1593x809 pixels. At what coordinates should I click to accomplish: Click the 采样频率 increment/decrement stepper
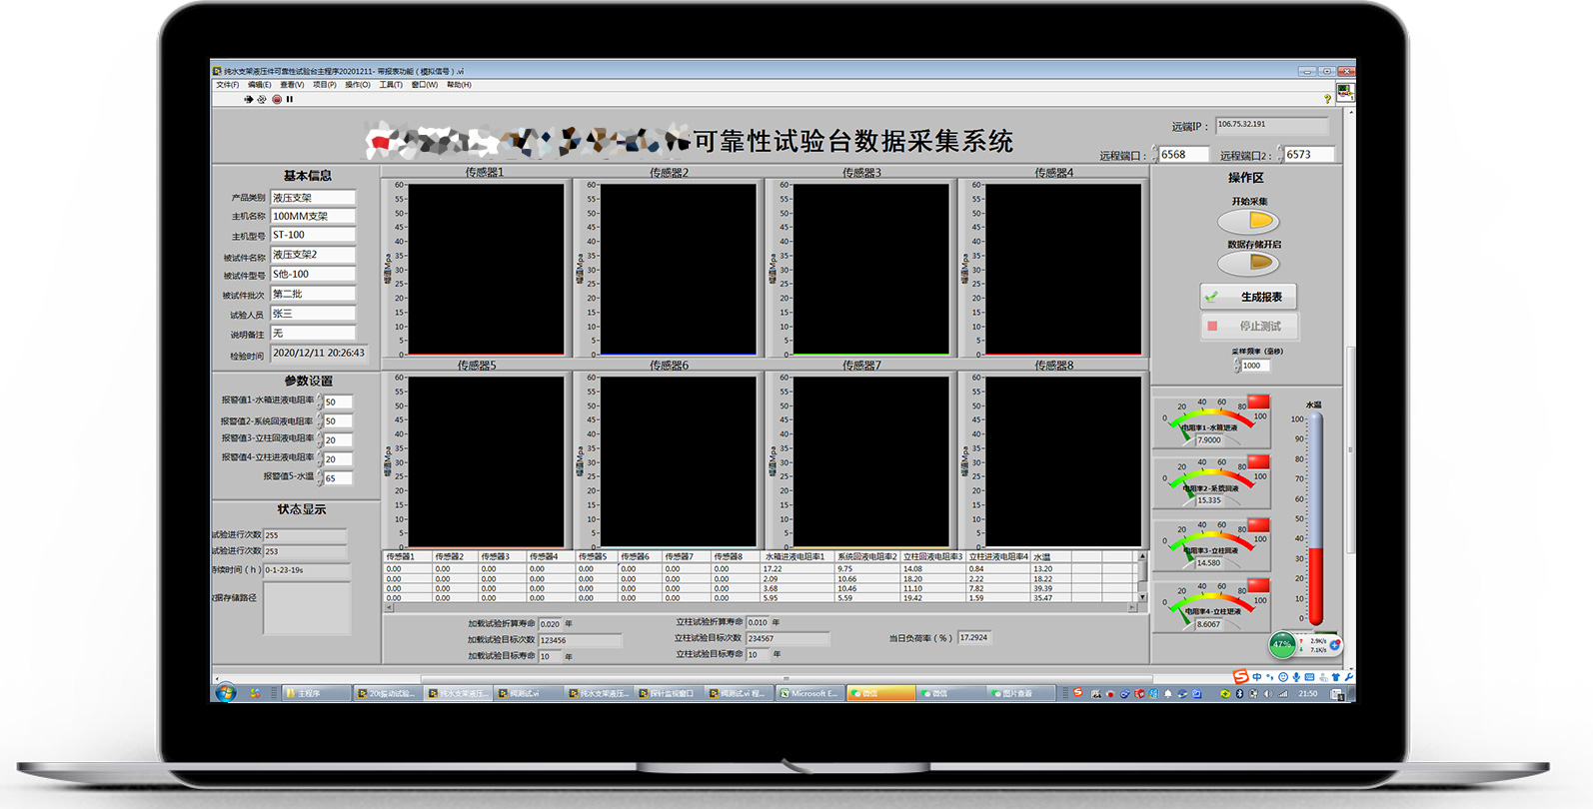pos(1237,367)
